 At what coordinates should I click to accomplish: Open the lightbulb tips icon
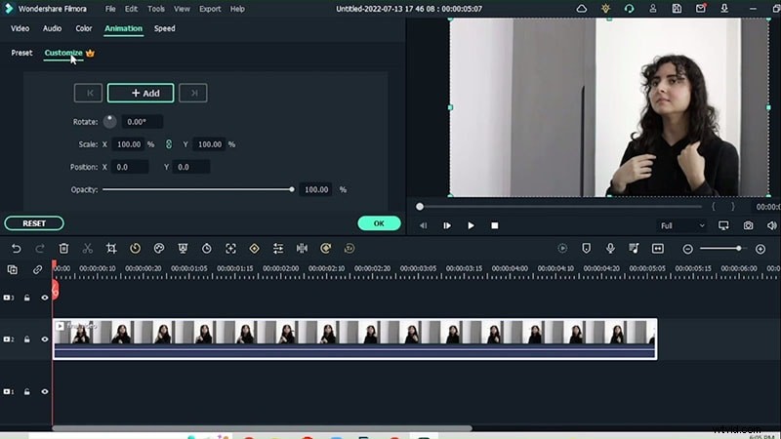click(x=605, y=9)
